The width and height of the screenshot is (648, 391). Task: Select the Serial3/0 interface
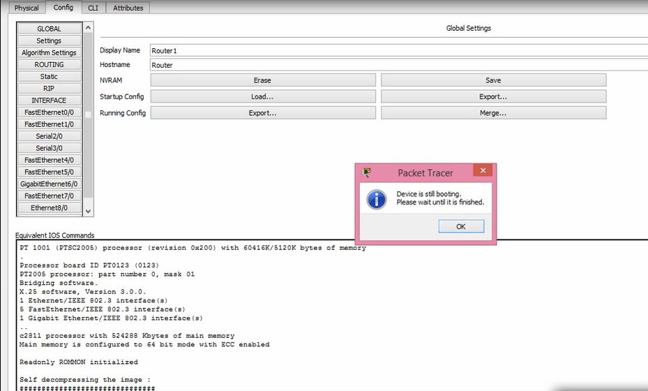coord(50,148)
